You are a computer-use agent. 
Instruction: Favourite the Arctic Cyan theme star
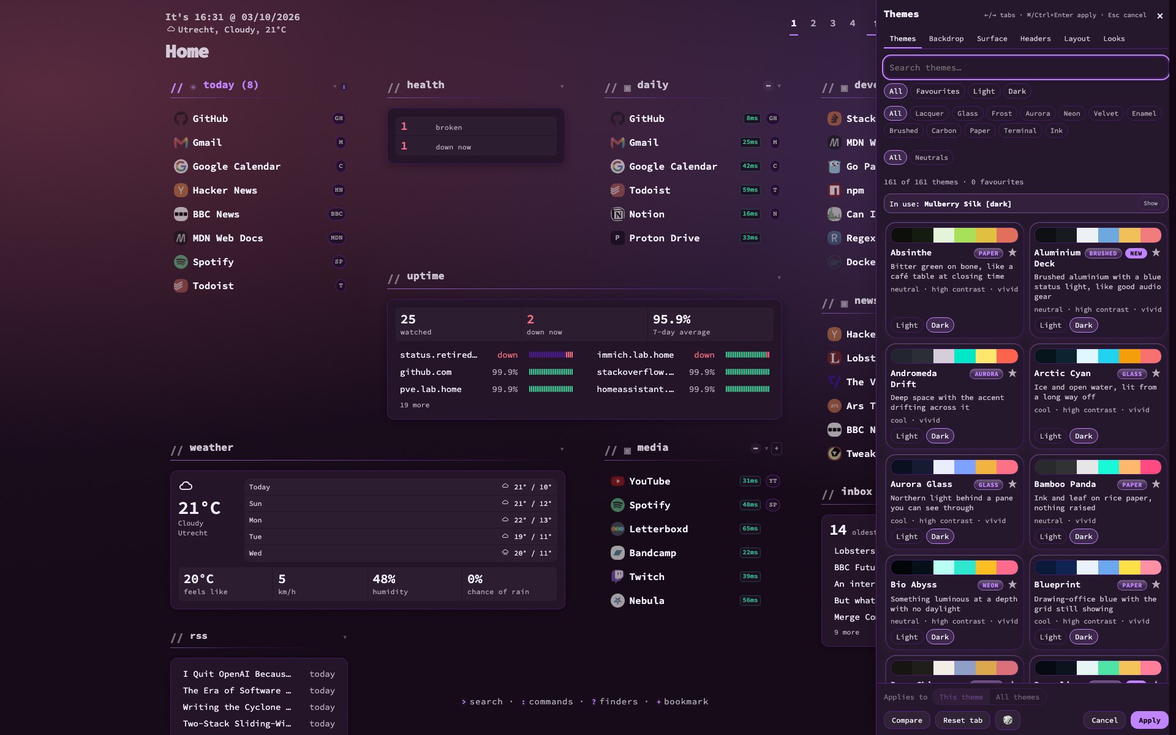pos(1156,373)
